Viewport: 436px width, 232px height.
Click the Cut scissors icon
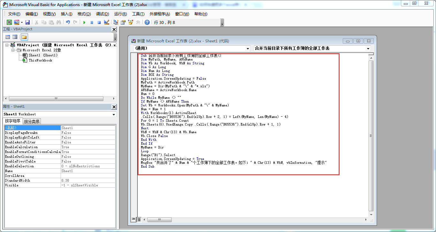coord(36,22)
